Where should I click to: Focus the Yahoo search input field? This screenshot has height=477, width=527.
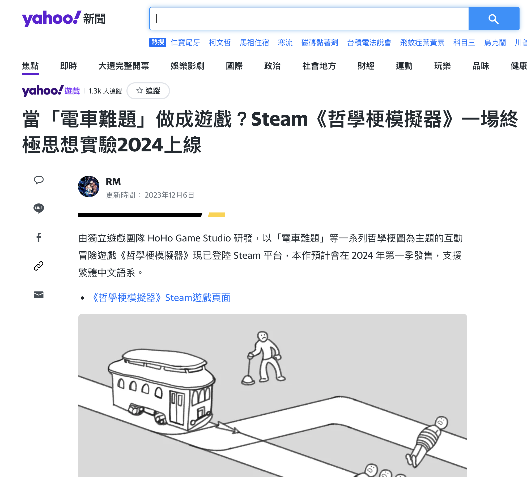point(308,19)
